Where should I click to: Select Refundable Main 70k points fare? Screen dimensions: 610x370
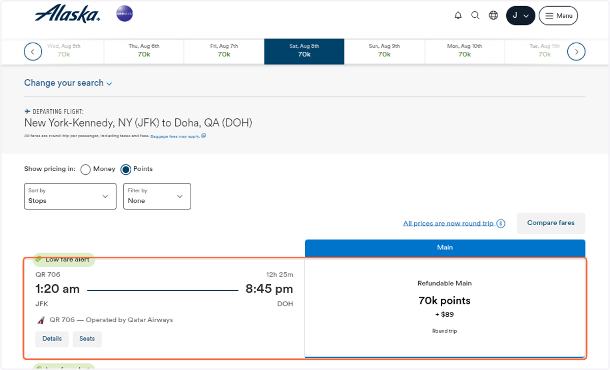coord(445,307)
